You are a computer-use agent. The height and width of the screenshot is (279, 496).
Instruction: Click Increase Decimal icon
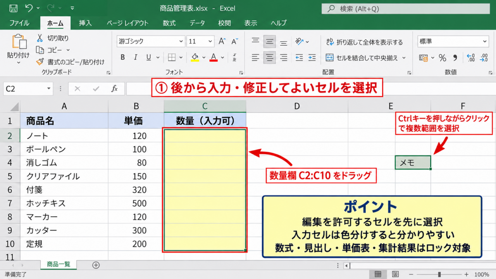click(x=471, y=58)
